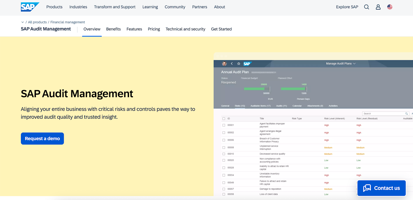This screenshot has height=200, width=413.
Task: Click the SAP logo in header
Action: click(30, 7)
